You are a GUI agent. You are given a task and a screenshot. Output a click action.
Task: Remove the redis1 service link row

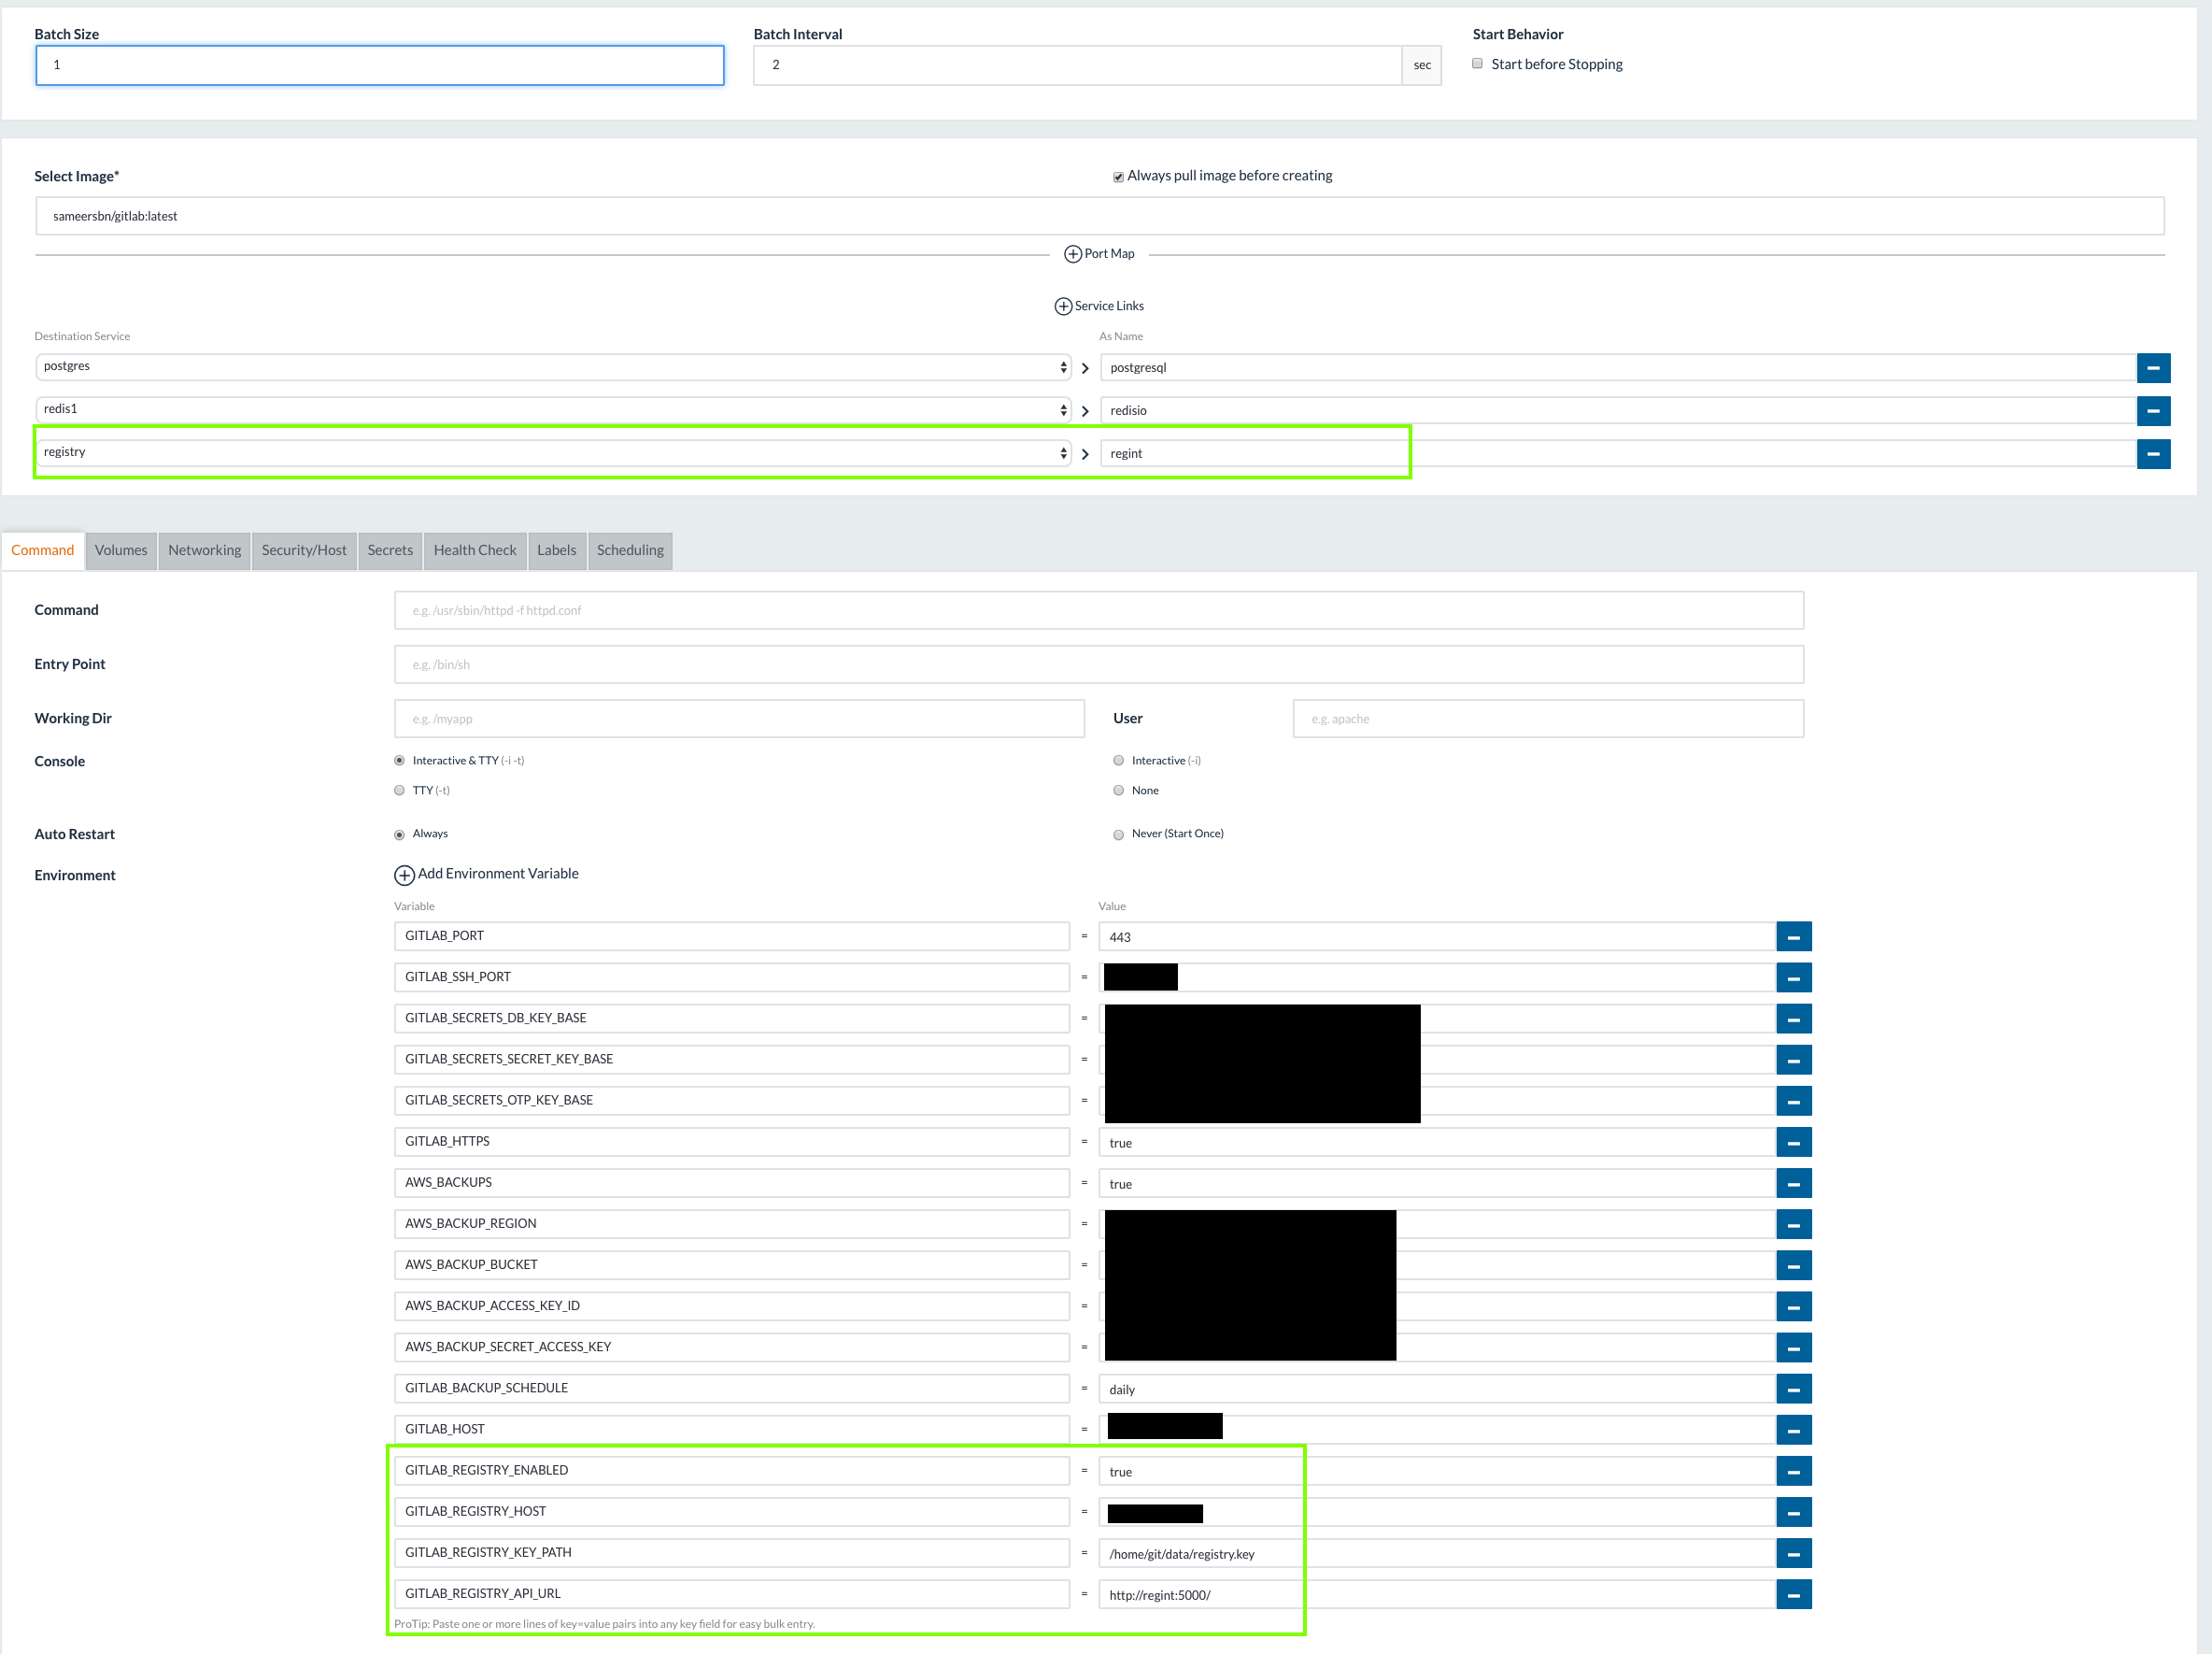pyautogui.click(x=2153, y=411)
